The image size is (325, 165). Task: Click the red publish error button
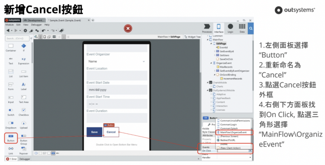click(128, 28)
